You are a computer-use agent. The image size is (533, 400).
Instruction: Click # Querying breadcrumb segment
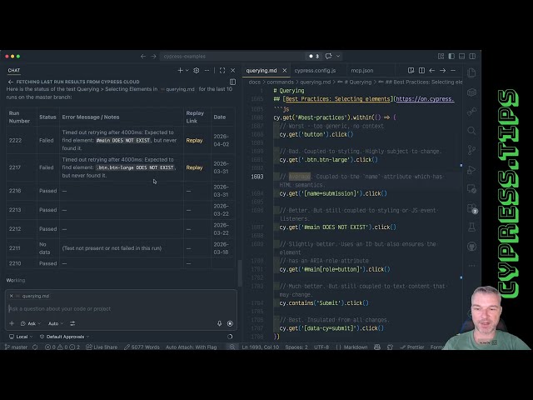[358, 82]
